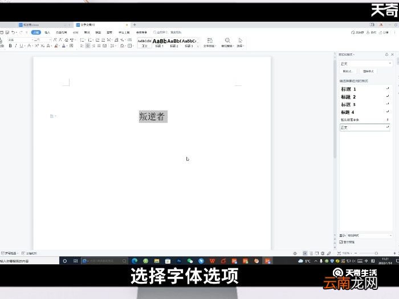The width and height of the screenshot is (399, 299).
Task: Select 正文 entry in the styles list
Action: [365, 128]
